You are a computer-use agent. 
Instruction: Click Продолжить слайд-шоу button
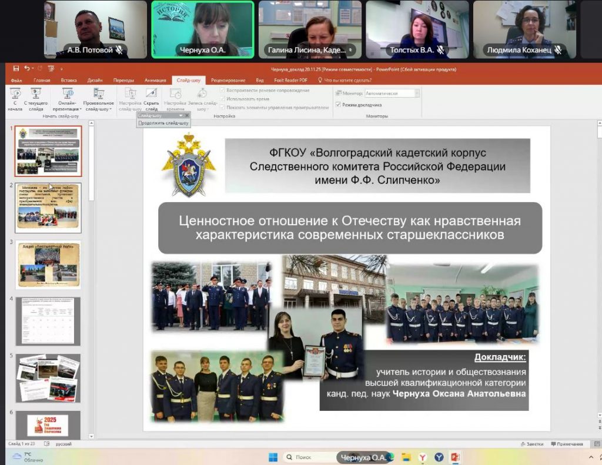coord(163,123)
